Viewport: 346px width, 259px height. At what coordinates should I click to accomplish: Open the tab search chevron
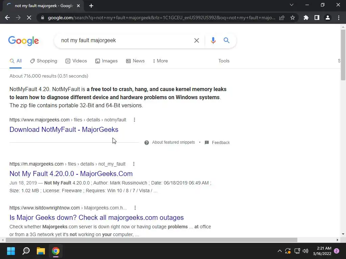pos(292,5)
